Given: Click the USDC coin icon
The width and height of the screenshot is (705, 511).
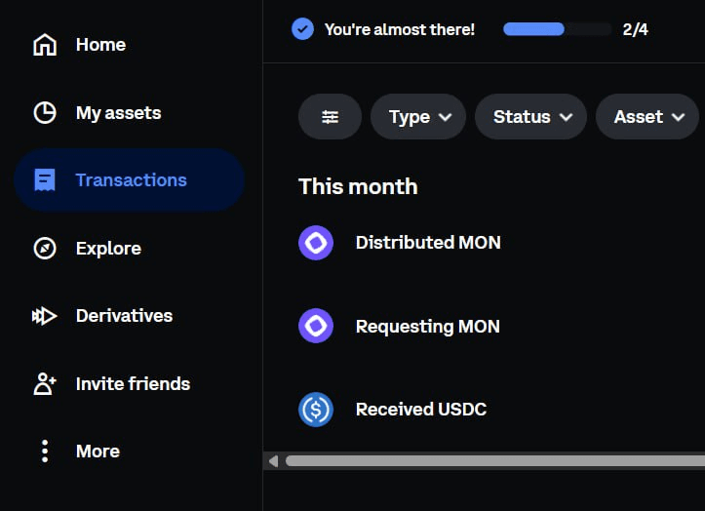Looking at the screenshot, I should point(316,410).
